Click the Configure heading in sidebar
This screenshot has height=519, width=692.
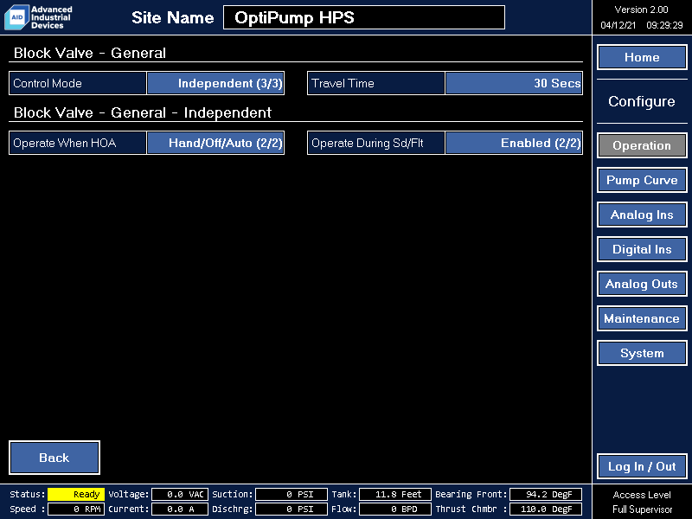[x=642, y=101]
